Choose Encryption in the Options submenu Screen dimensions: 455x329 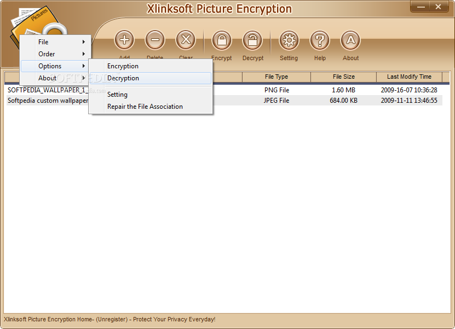[x=151, y=66]
